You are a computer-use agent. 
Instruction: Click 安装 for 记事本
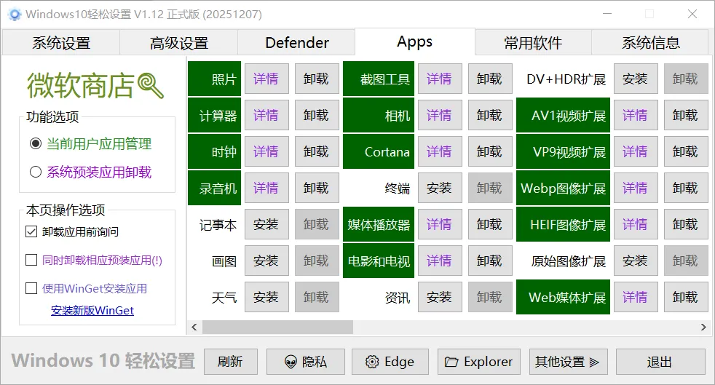[x=266, y=225]
